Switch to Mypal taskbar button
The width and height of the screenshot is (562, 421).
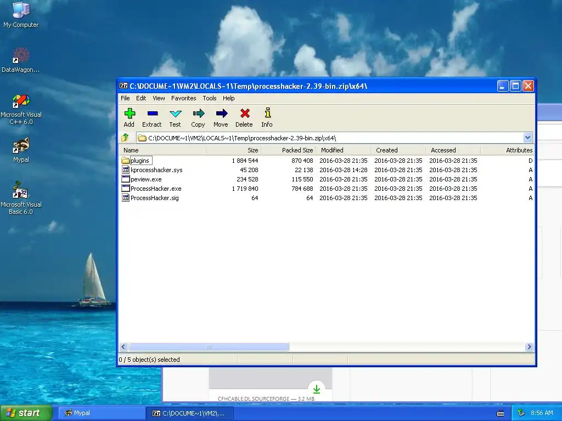click(102, 413)
